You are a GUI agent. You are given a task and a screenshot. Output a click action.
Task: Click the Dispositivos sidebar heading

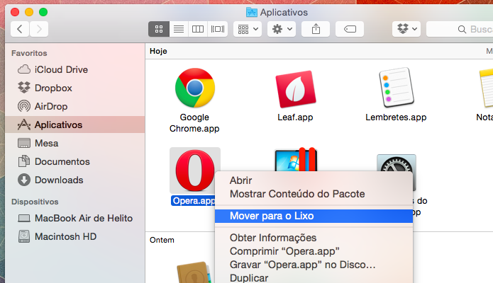tap(35, 202)
